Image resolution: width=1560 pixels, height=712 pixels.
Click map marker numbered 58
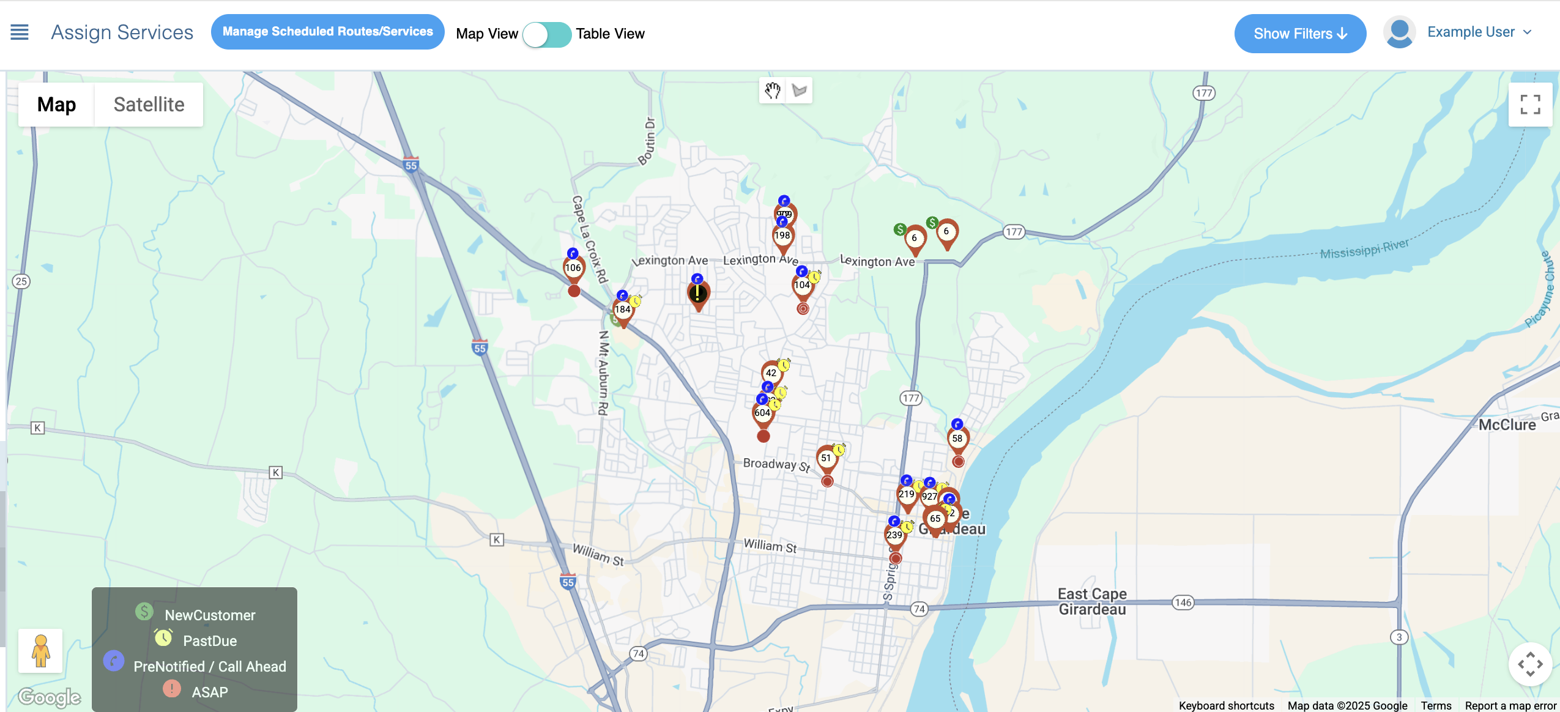tap(957, 439)
